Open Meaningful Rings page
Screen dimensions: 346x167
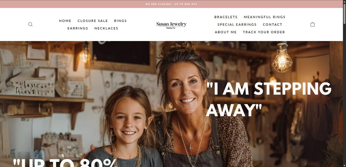[x=265, y=17]
